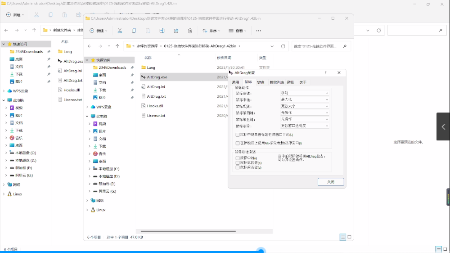The width and height of the screenshot is (450, 253).
Task: Click the Rename icon in front Explorer toolbar
Action: [162, 31]
